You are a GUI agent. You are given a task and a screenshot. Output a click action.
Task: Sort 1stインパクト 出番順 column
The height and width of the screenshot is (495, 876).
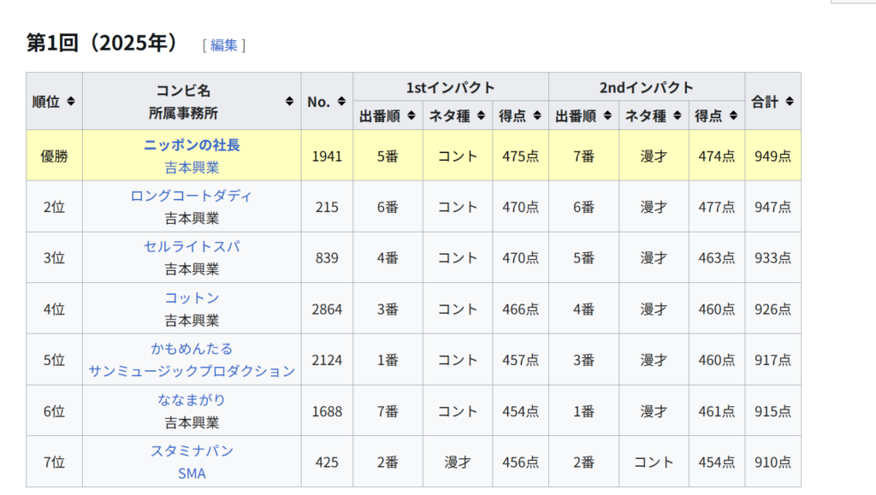pyautogui.click(x=411, y=115)
